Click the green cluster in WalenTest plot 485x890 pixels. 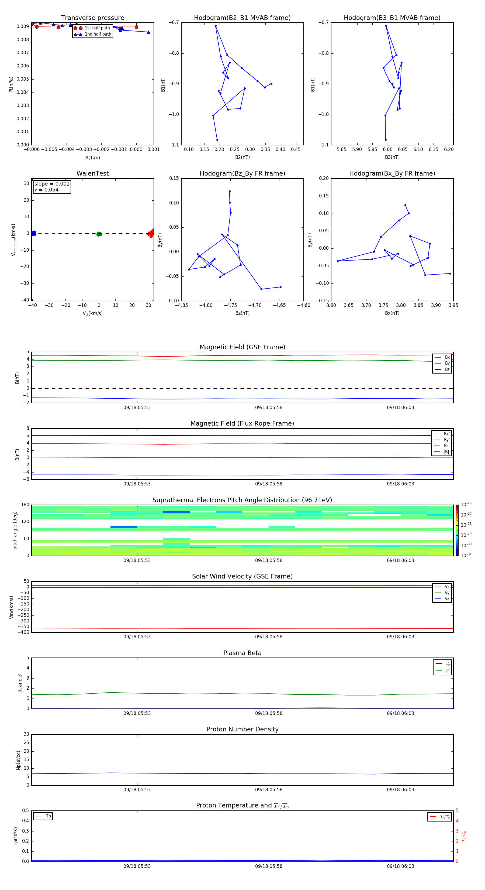coord(99,234)
